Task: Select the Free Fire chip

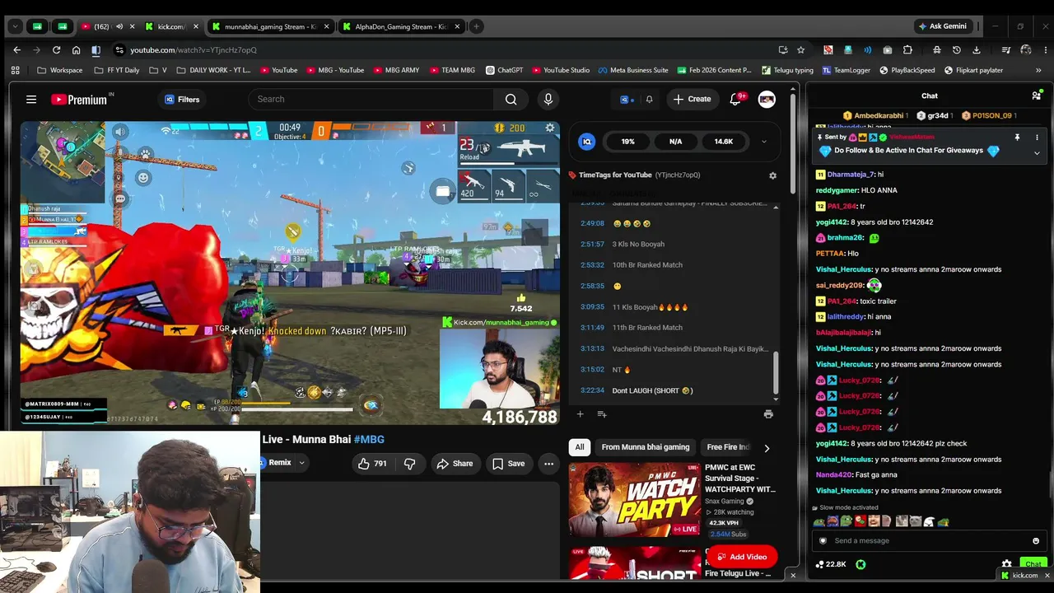Action: point(728,447)
